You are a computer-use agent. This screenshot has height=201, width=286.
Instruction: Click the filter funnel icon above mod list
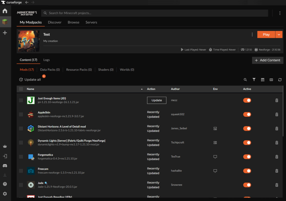(x=254, y=80)
